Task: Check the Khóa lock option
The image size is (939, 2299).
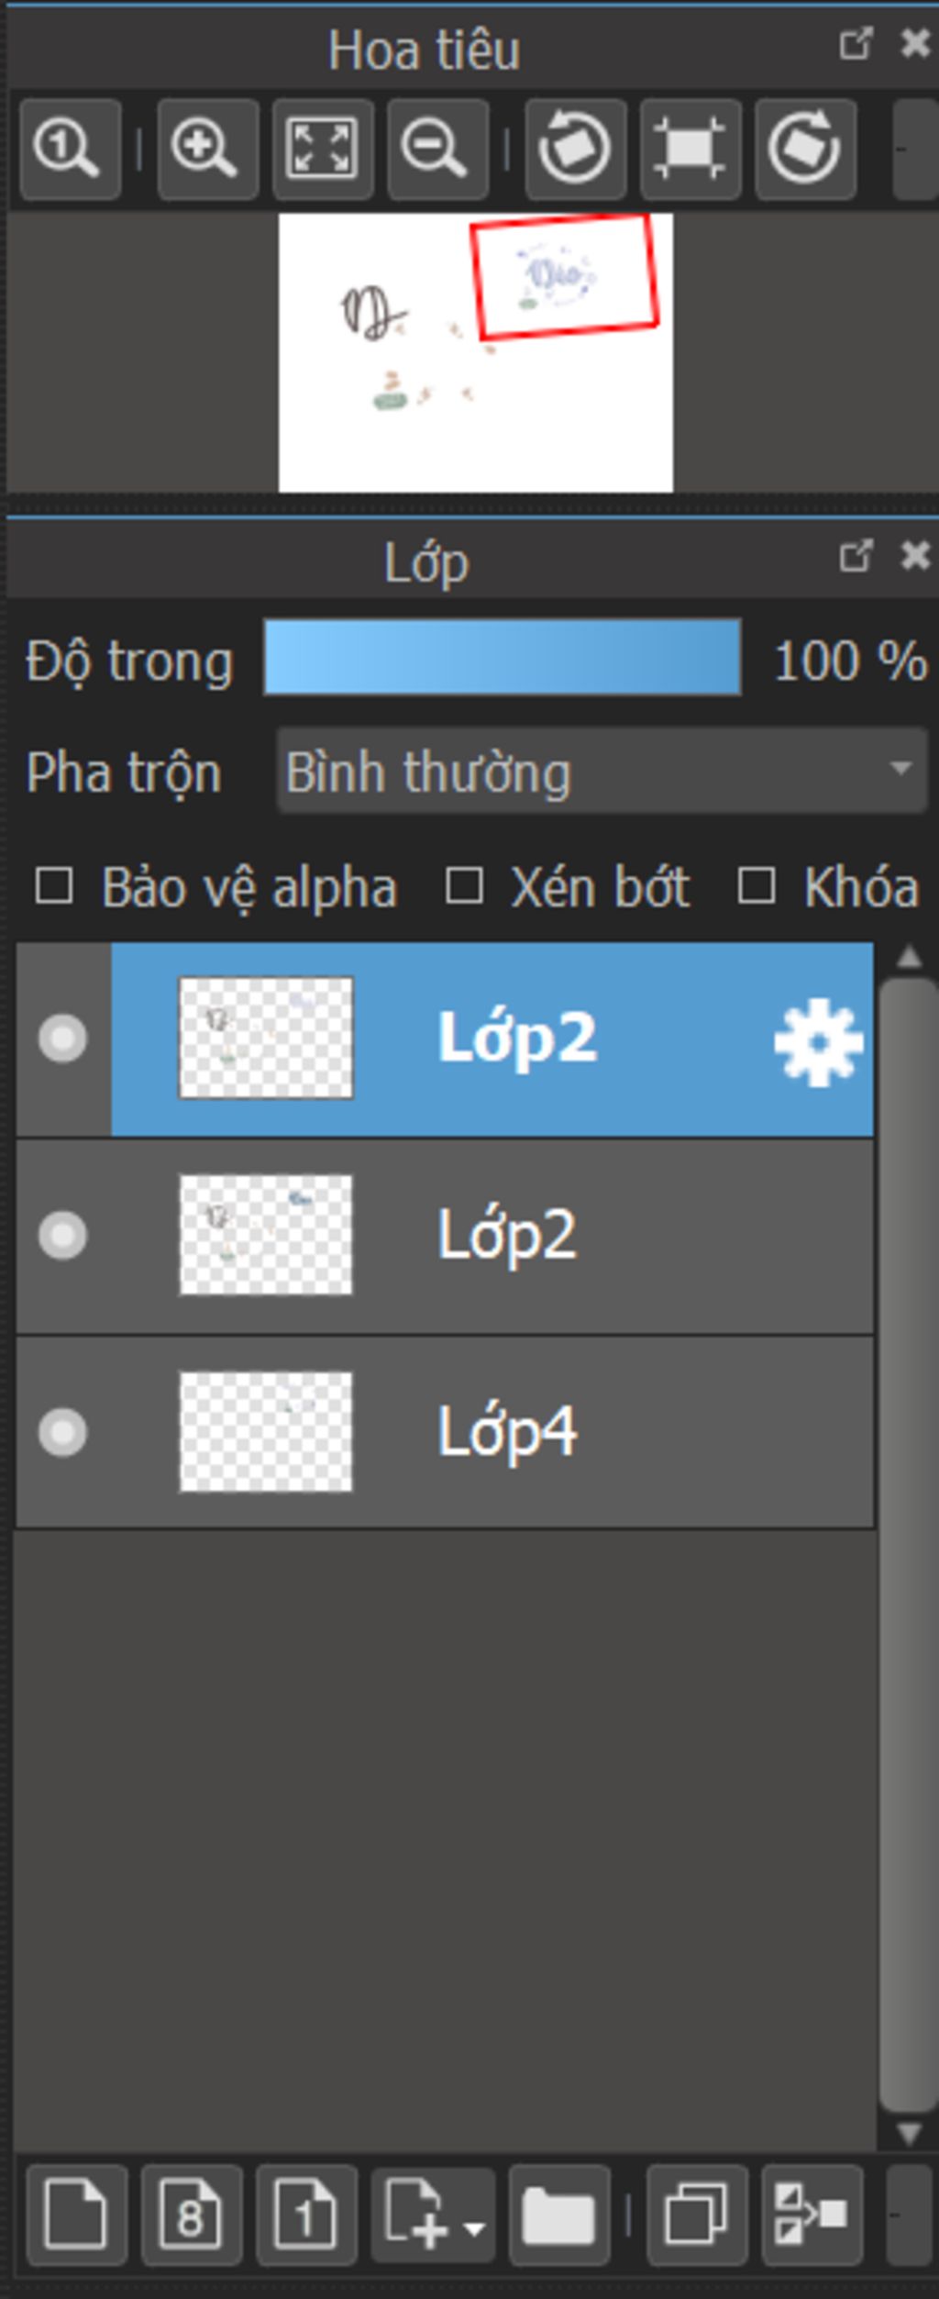Action: 757,886
